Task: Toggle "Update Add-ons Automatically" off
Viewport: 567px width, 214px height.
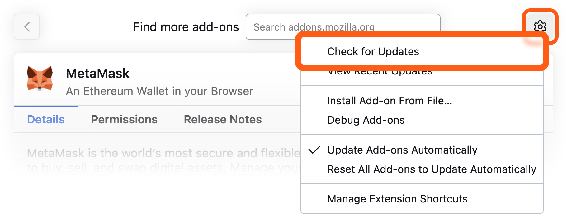Action: click(x=402, y=150)
